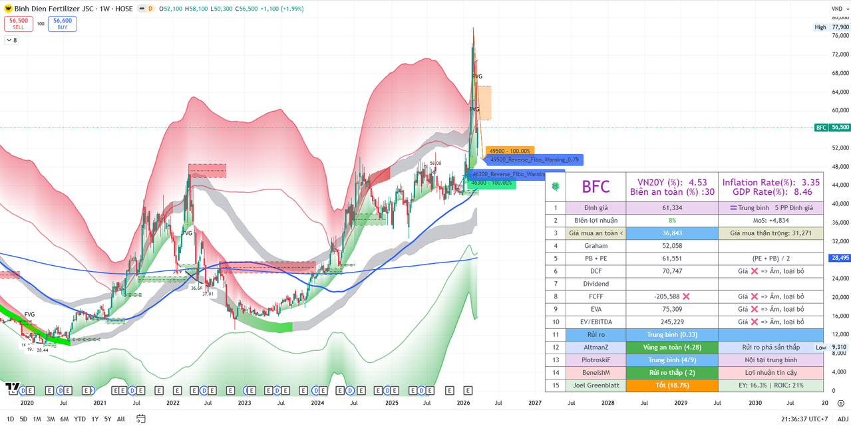Click the Rủi ro thấp (-2) BeneishM cell

pos(672,372)
